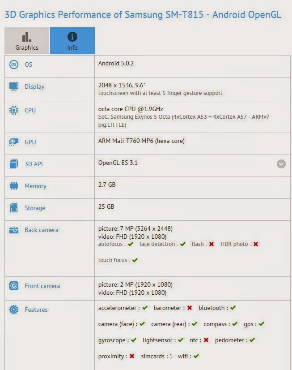Click the 3D API cube icon
Screen dimensions: 292x370
click(x=14, y=164)
